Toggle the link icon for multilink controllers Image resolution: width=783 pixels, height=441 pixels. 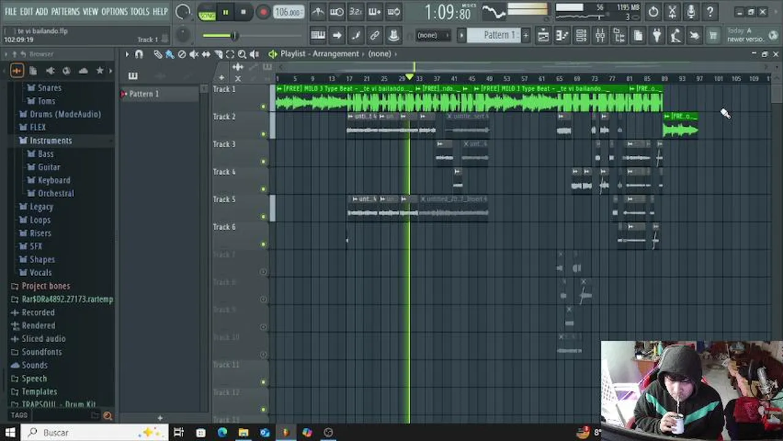click(375, 36)
